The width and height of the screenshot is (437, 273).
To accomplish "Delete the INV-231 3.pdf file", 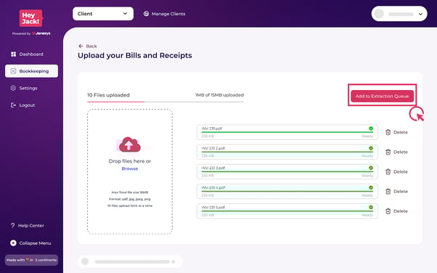I will (x=396, y=172).
